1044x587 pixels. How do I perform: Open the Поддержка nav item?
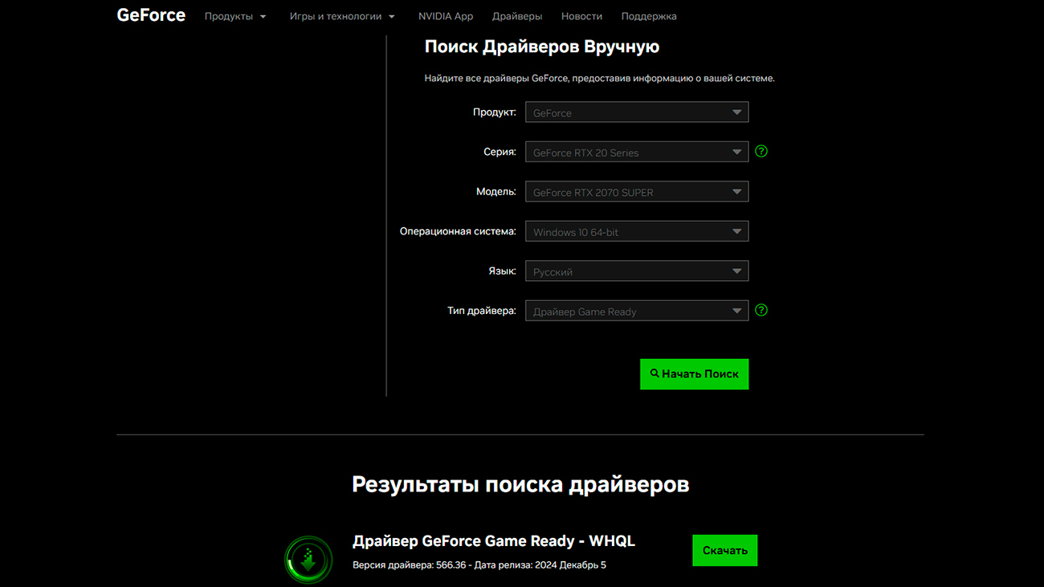tap(649, 16)
